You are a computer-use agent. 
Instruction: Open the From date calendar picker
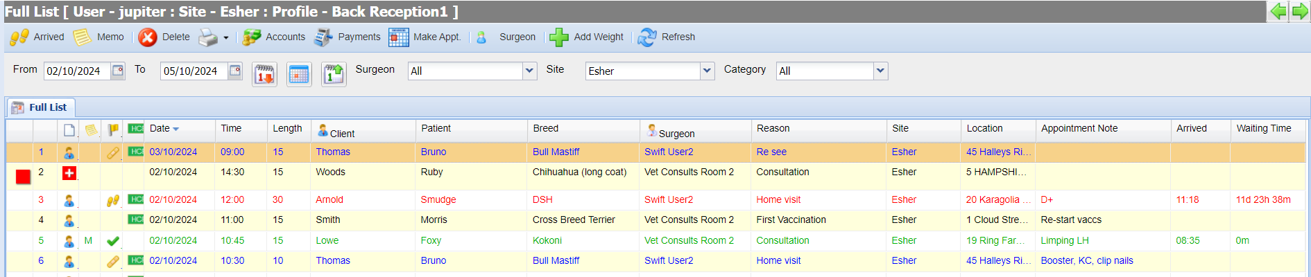[x=118, y=71]
